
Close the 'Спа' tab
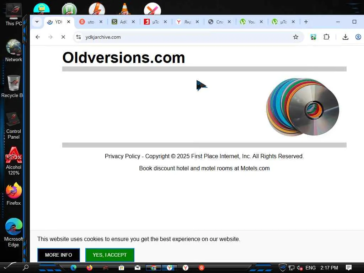pyautogui.click(x=229, y=22)
